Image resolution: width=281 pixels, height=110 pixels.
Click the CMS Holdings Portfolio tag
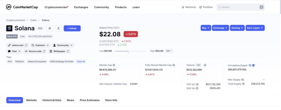pyautogui.click(x=62, y=61)
